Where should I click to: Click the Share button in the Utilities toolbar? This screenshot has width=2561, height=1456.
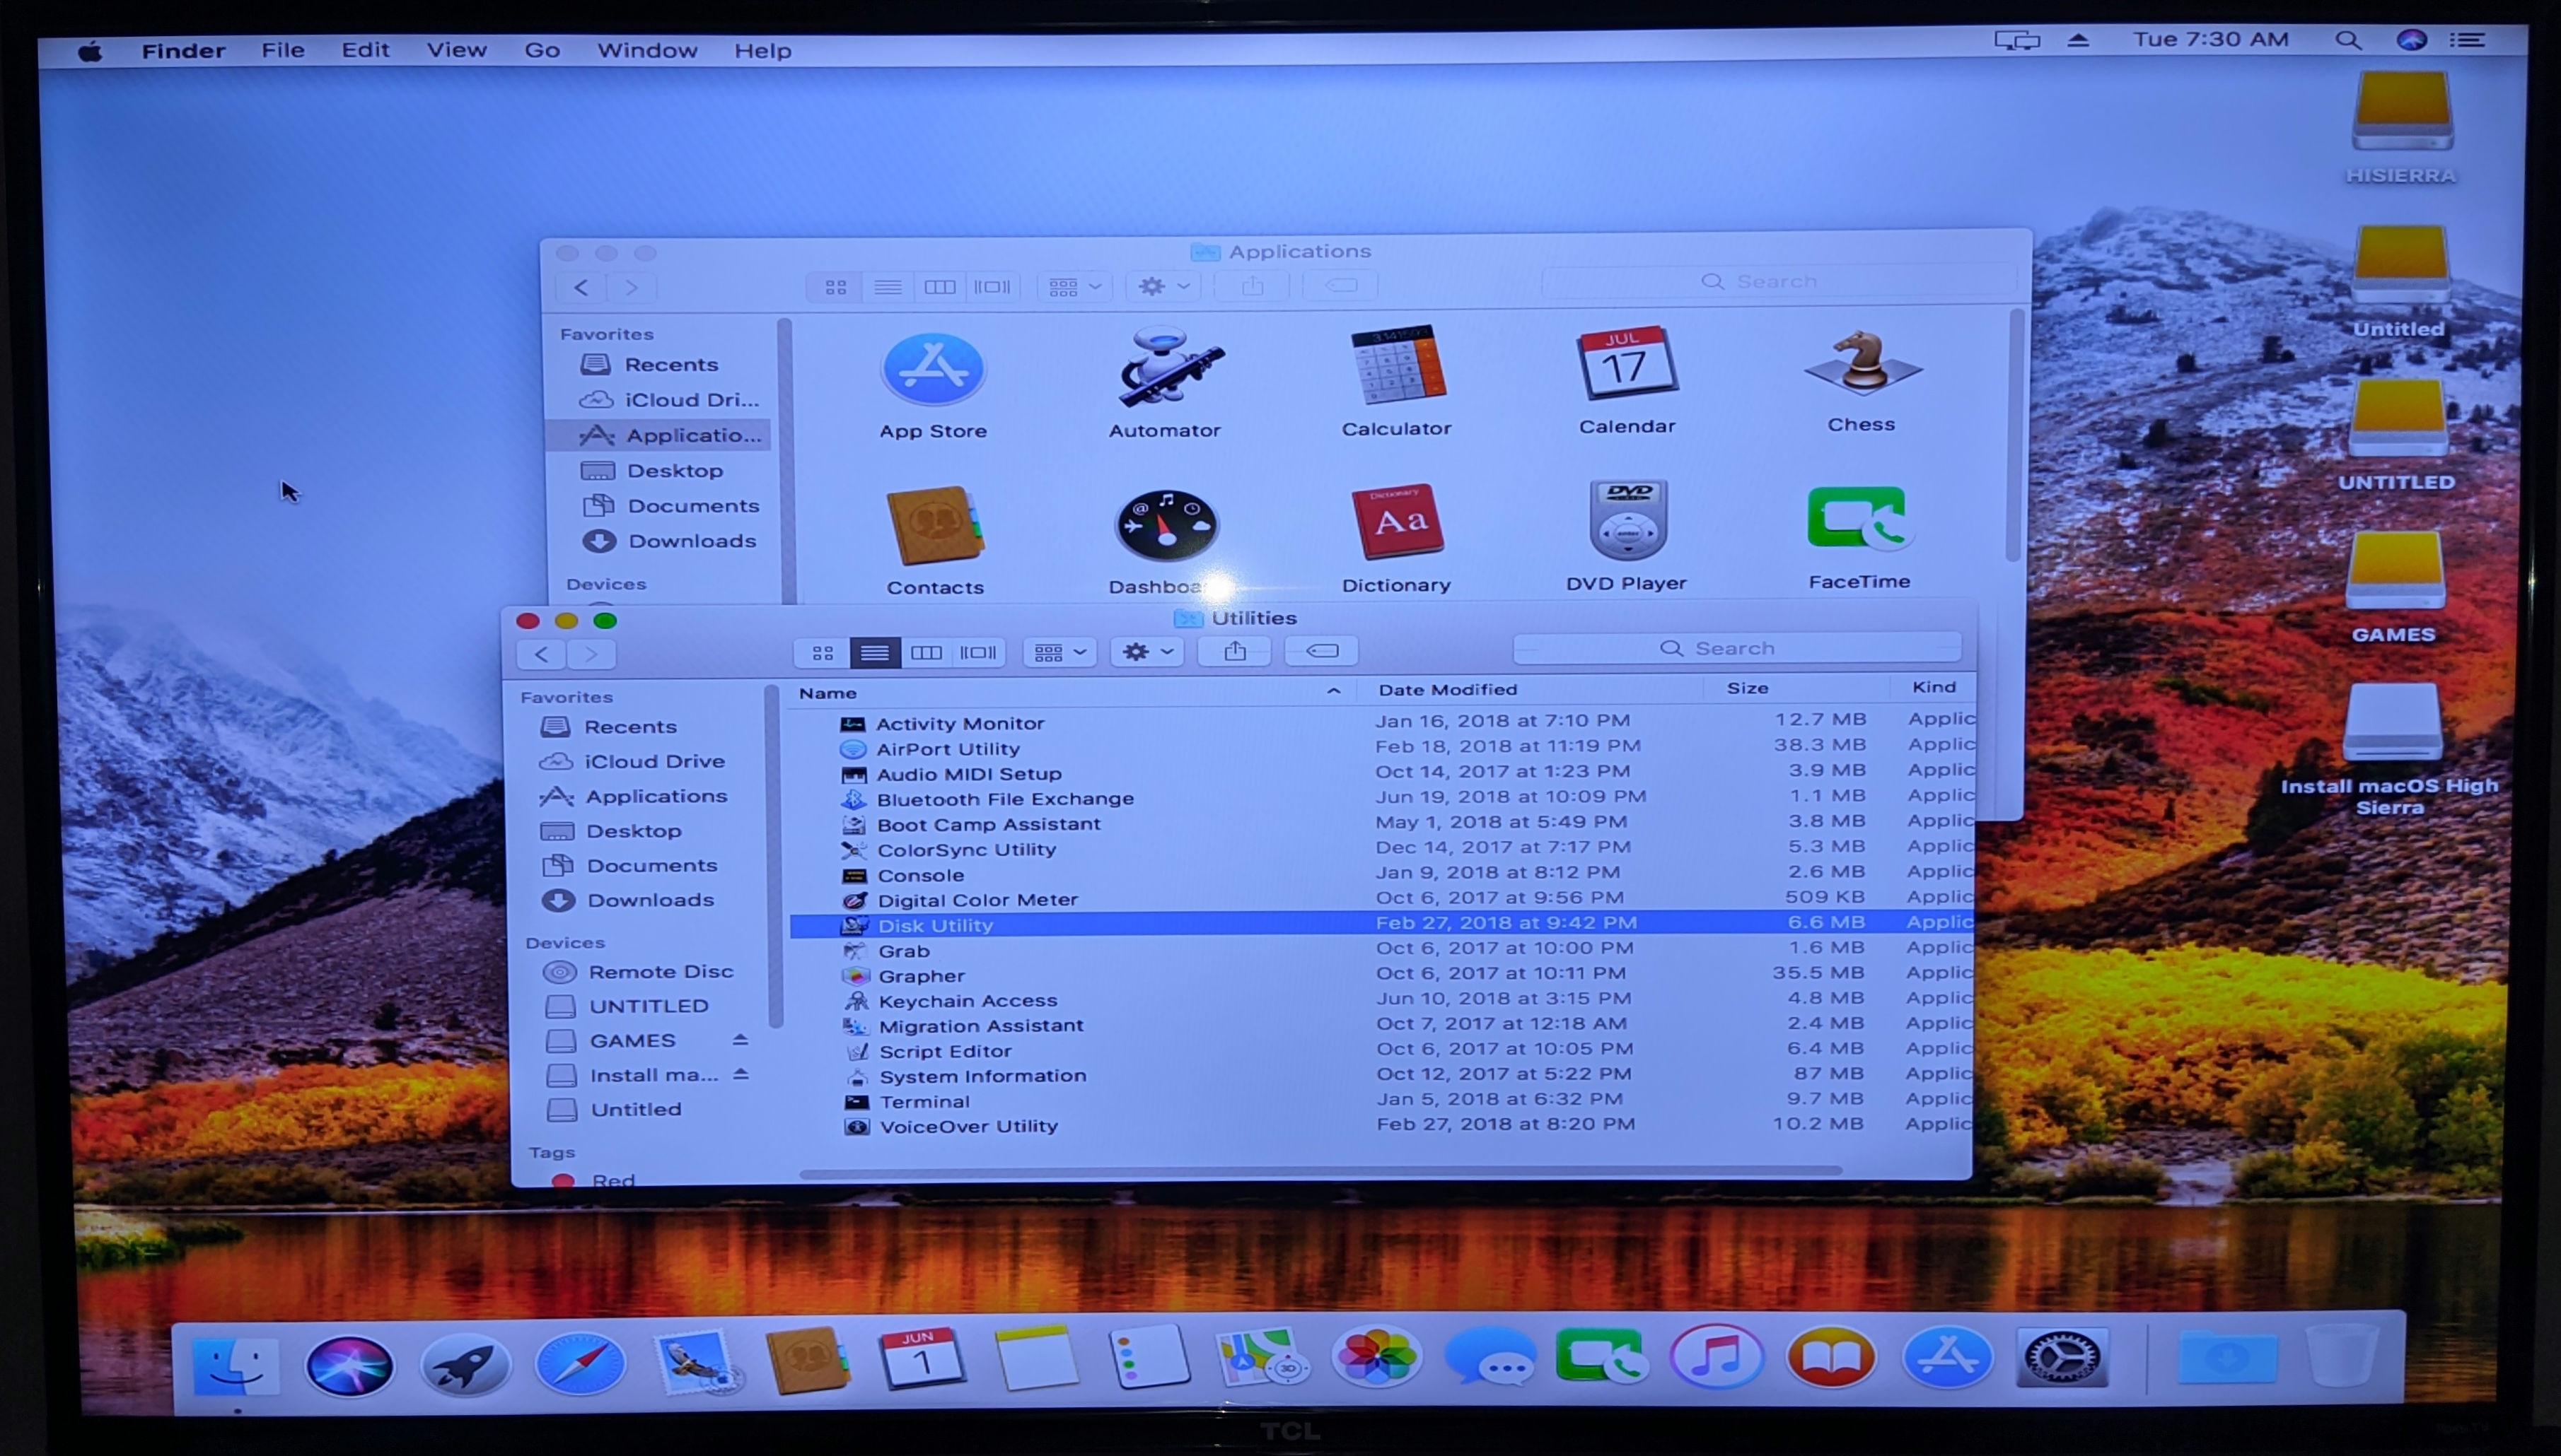coord(1234,652)
